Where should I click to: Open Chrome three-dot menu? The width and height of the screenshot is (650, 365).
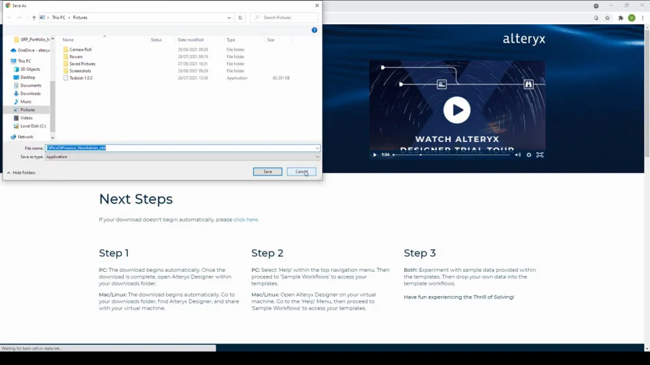(x=643, y=18)
